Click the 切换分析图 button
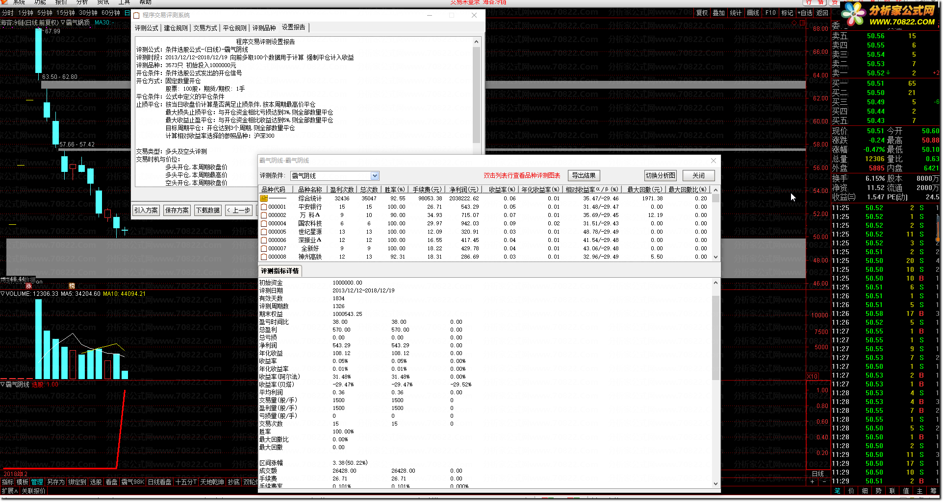Screen dimensions: 944x502 pyautogui.click(x=660, y=176)
